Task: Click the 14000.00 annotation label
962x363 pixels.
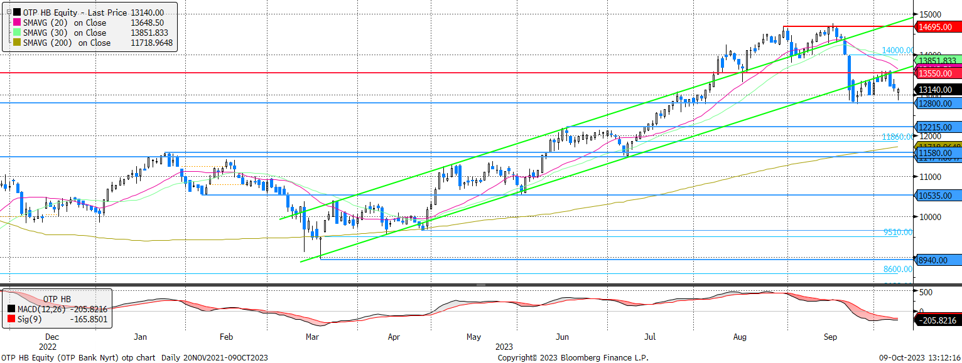Action: pyautogui.click(x=897, y=51)
